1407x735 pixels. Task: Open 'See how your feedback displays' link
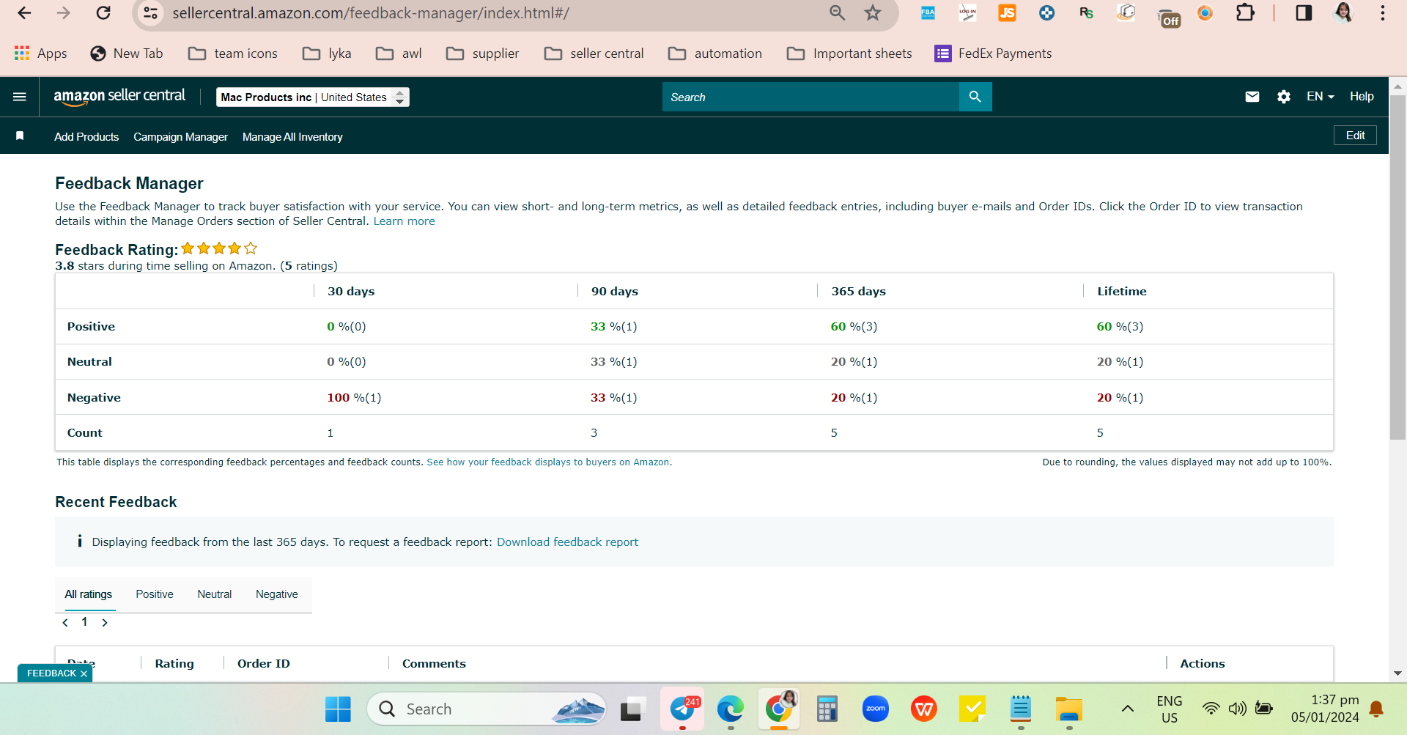coord(549,462)
